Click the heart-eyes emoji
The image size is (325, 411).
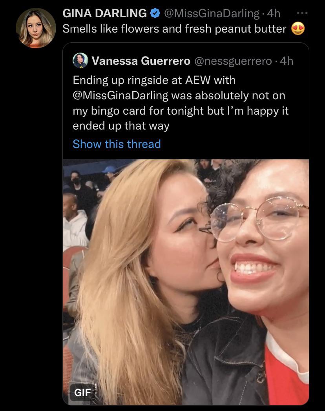[x=298, y=29]
